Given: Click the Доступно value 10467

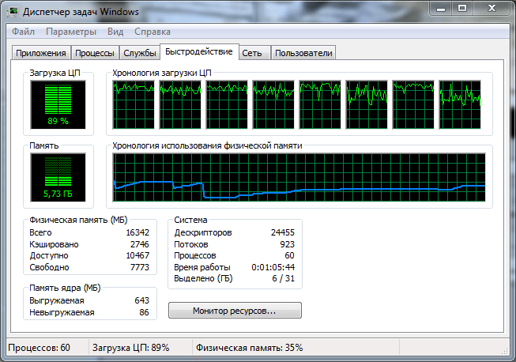Looking at the screenshot, I should (137, 255).
